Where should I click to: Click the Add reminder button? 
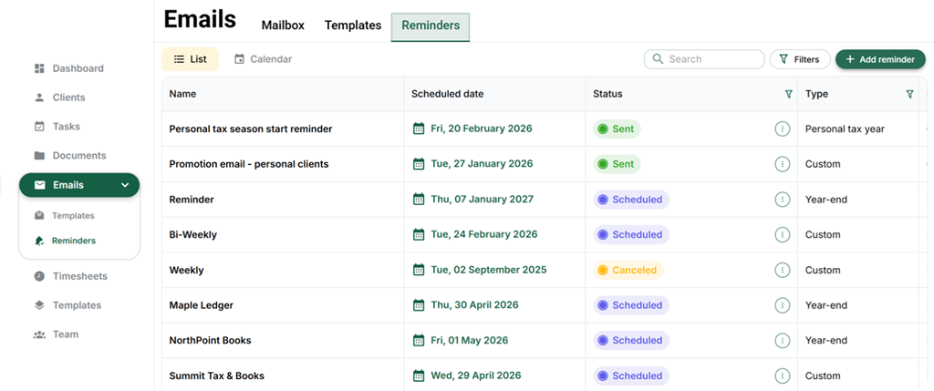pos(879,59)
